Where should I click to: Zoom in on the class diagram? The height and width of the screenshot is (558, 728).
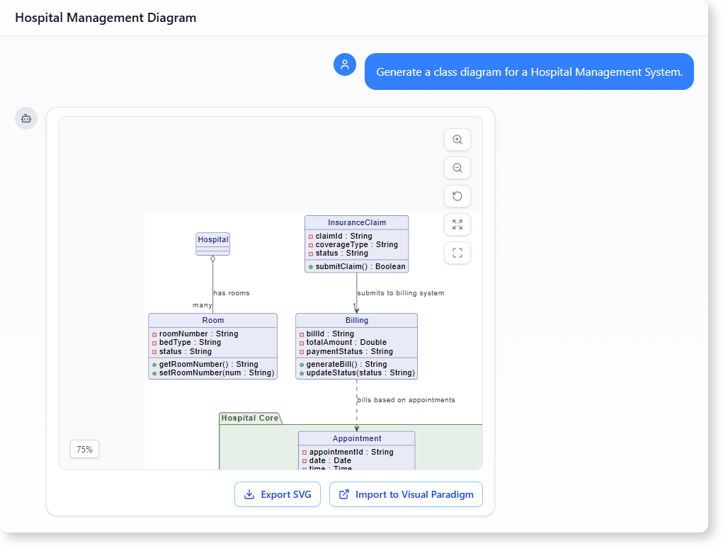click(457, 140)
